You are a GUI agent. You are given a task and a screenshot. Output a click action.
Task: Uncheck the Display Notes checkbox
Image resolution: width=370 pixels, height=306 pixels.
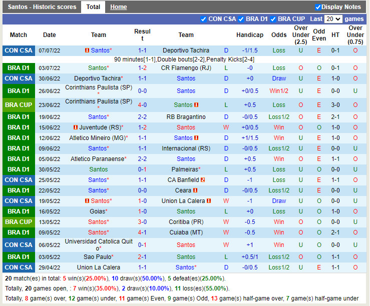(318, 7)
